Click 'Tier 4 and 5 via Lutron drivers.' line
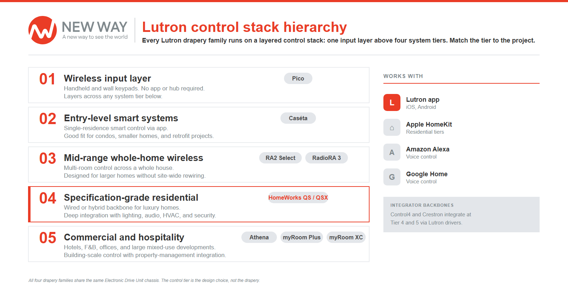 [x=426, y=223]
